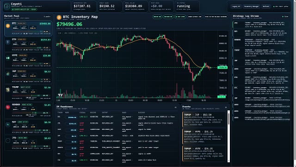Select the ETH card showing $3214.83
The width and height of the screenshot is (296, 167).
[x=28, y=45]
